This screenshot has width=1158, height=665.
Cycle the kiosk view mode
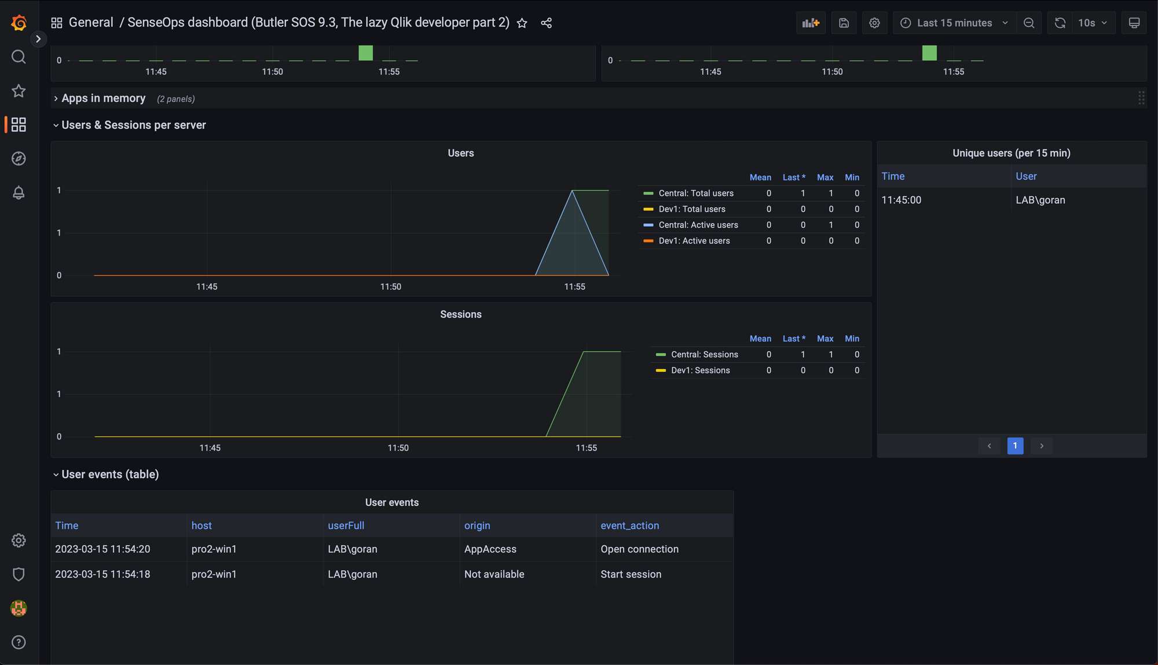tap(1134, 23)
